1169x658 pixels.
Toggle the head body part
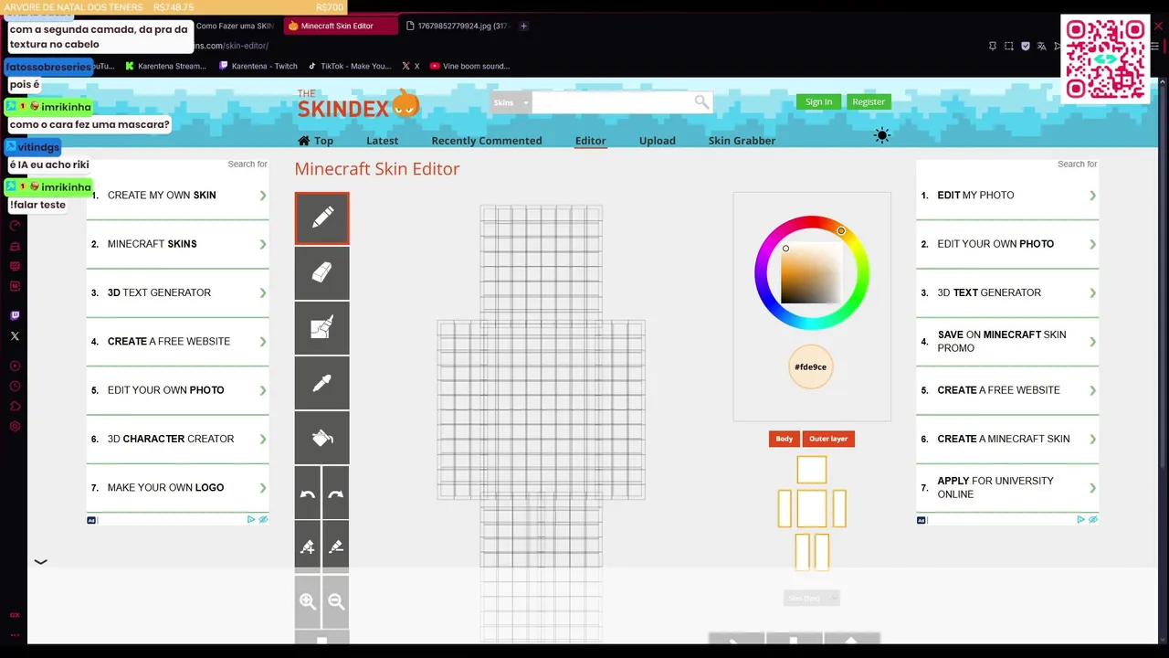(811, 470)
